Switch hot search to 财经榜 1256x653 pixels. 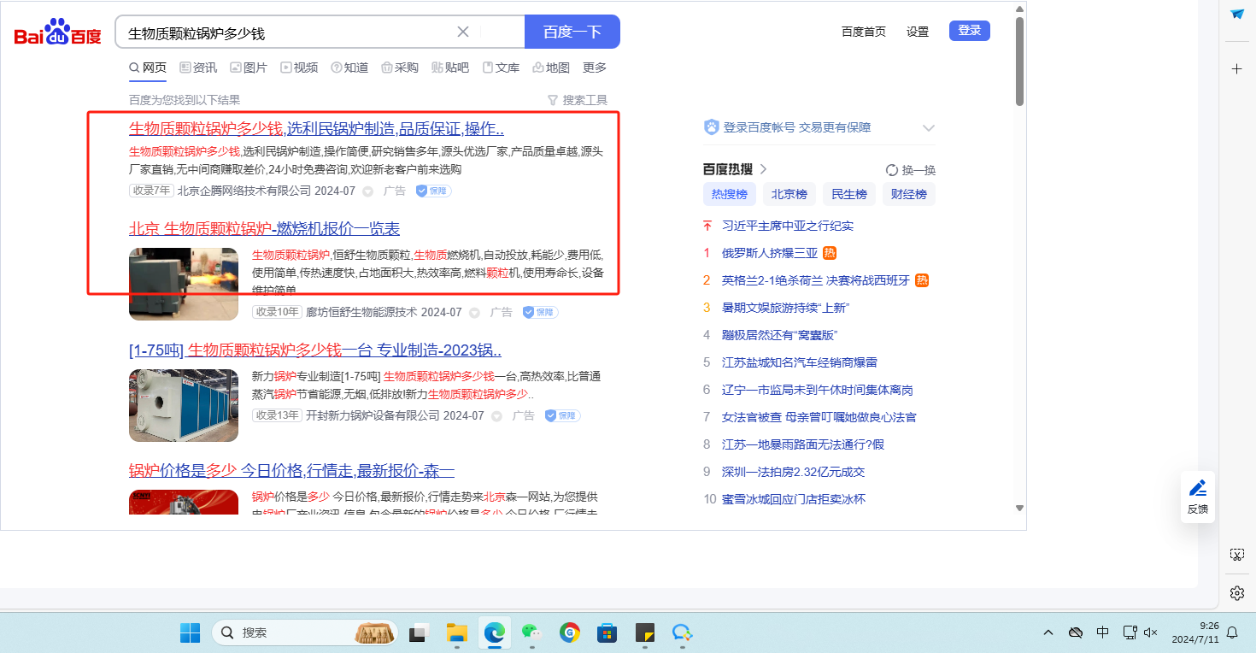[908, 194]
